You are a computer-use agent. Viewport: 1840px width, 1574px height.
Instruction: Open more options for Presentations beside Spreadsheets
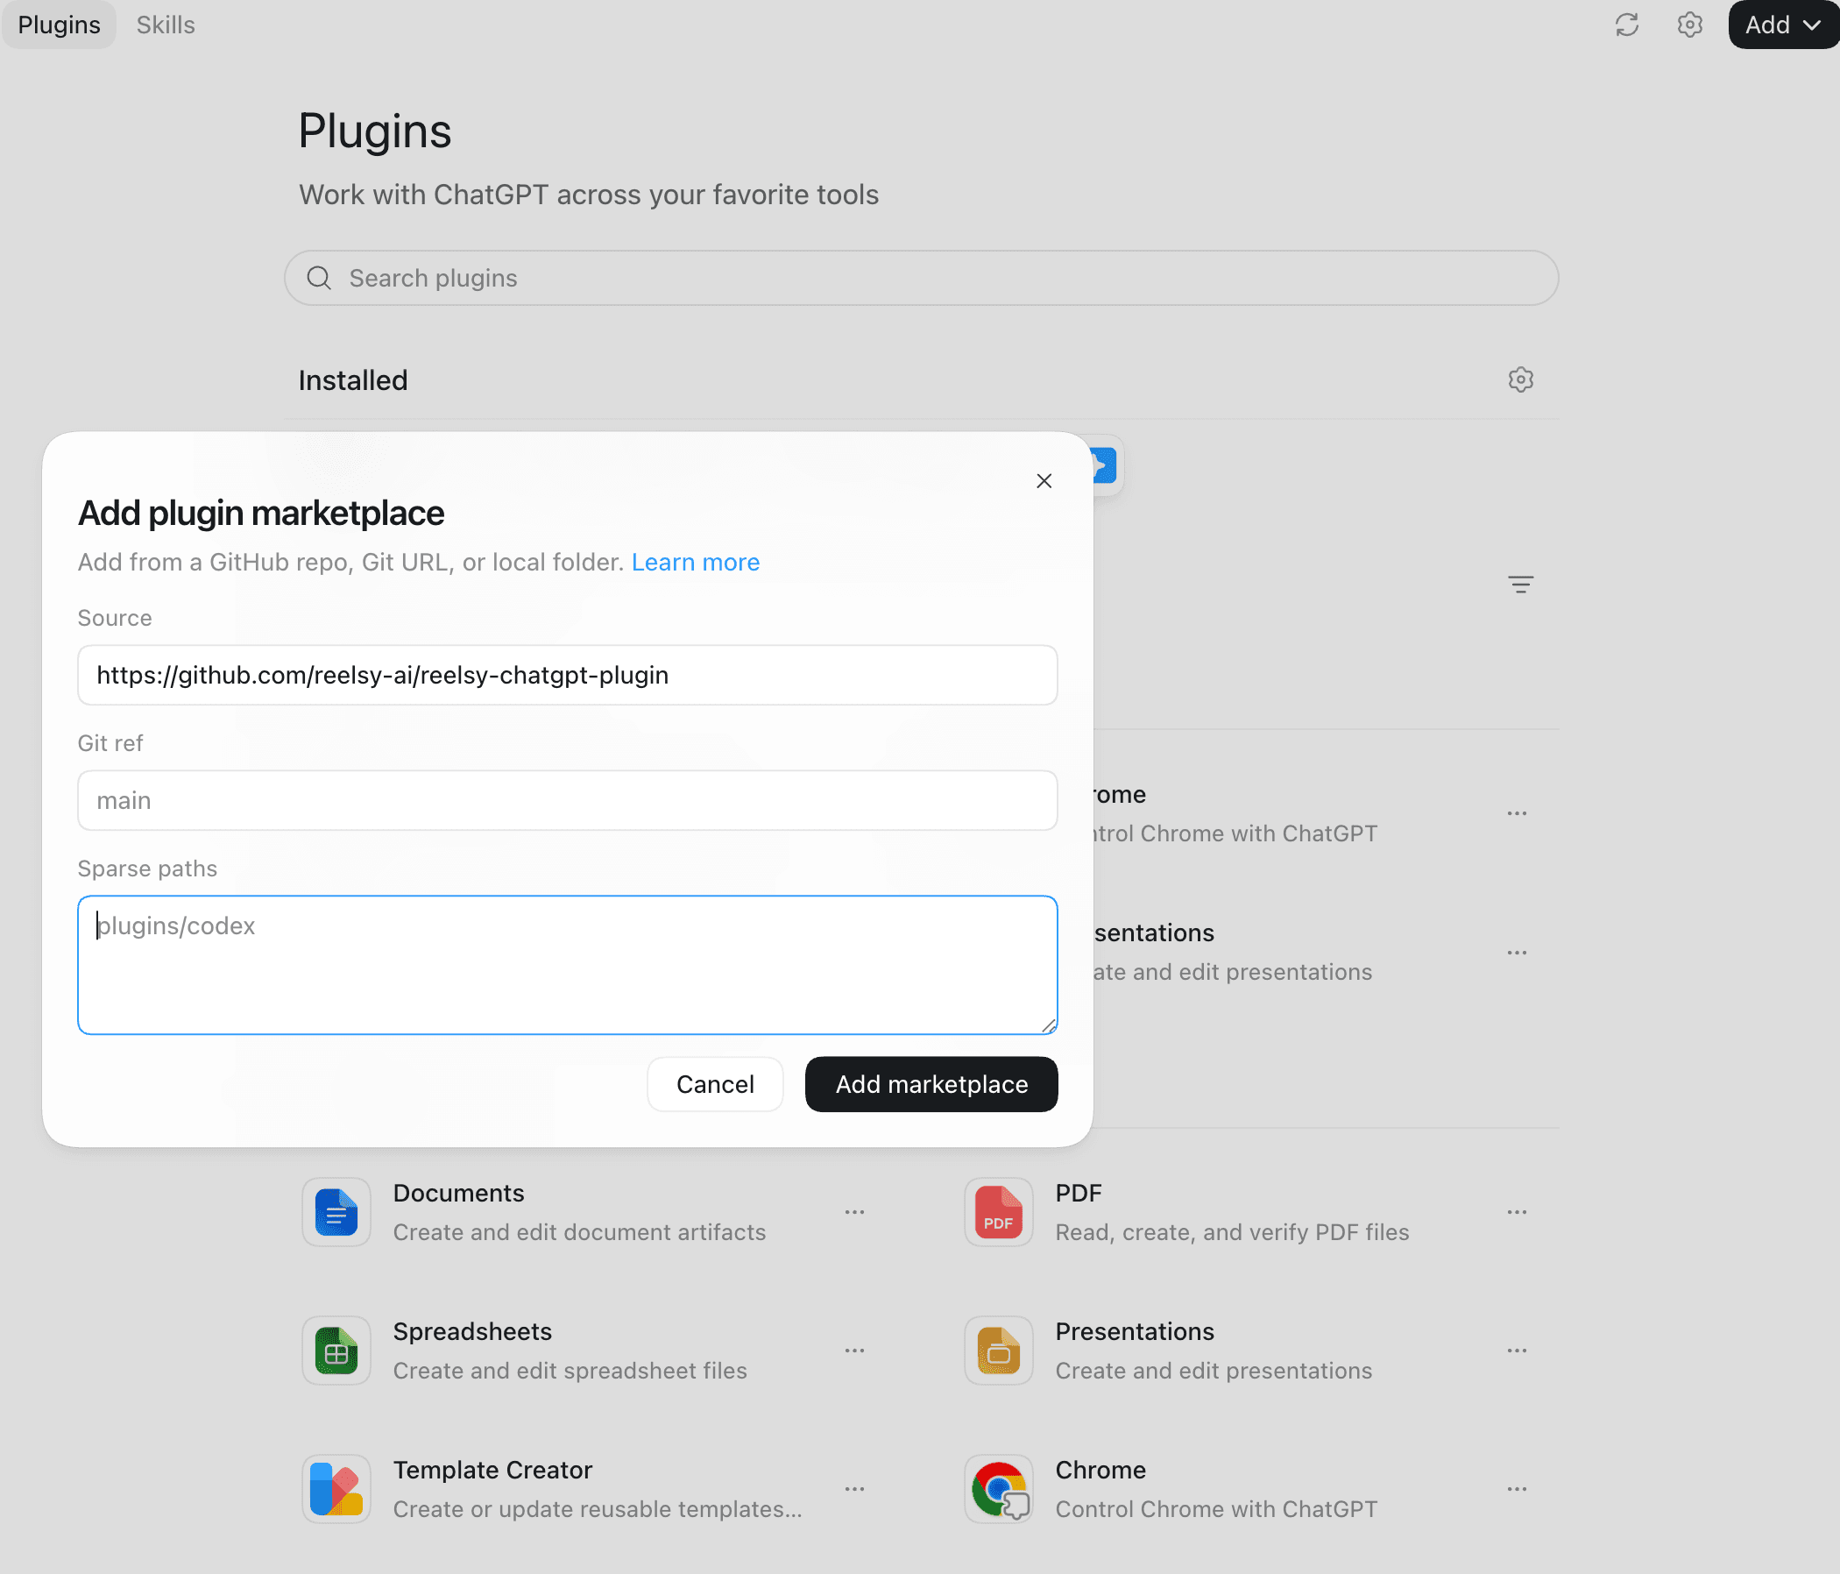(1517, 1351)
